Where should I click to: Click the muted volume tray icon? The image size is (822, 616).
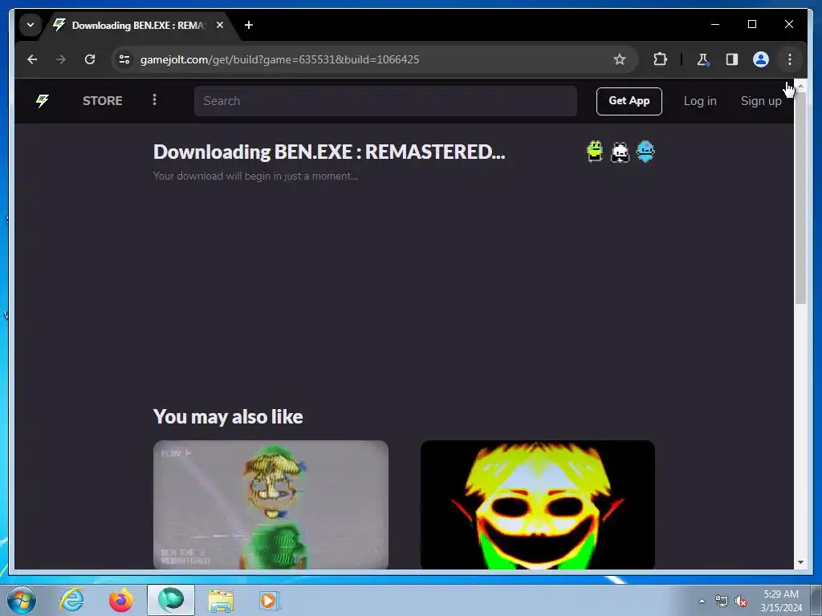click(x=741, y=601)
